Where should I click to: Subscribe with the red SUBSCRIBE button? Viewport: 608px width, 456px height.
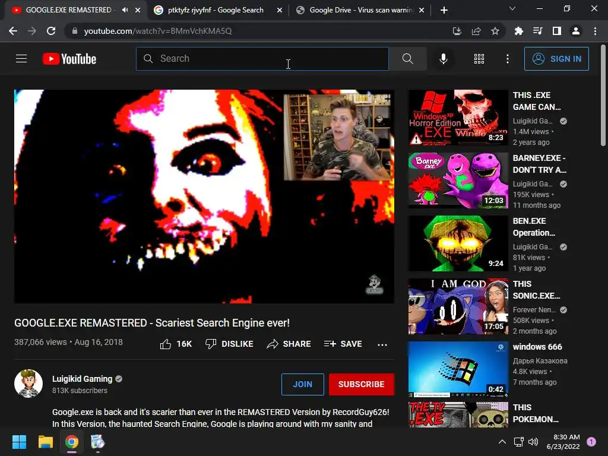pyautogui.click(x=362, y=384)
